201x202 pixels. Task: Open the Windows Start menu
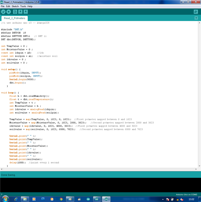pyautogui.click(x=6, y=199)
